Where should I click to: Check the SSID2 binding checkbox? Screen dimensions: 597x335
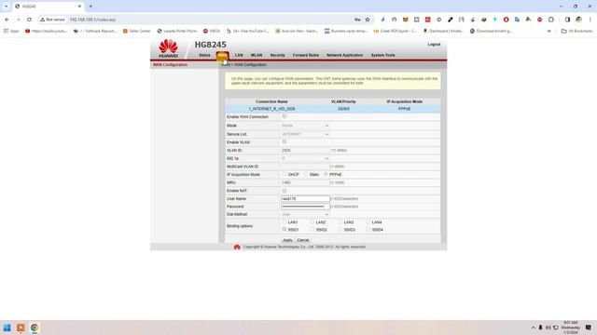[x=312, y=230]
